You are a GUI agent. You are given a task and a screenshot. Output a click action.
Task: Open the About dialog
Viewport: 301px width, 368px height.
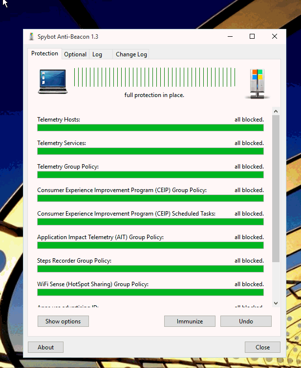tap(45, 347)
